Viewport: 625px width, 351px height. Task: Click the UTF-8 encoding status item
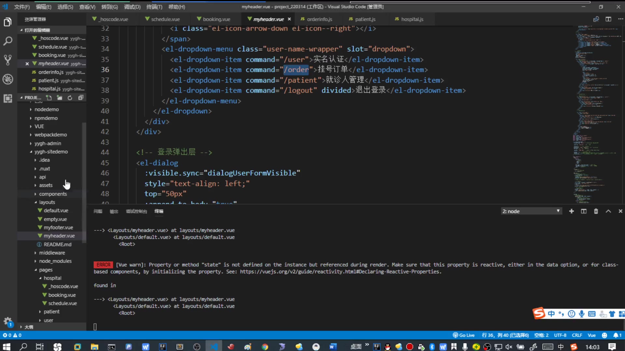(560, 335)
